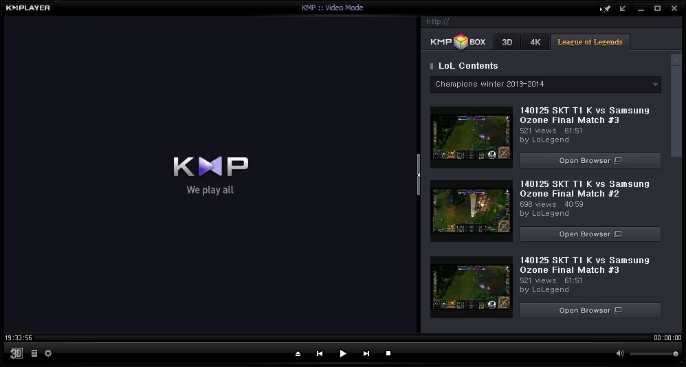Open the control box gear icon
Viewport: 686px width, 367px height.
pyautogui.click(x=48, y=353)
